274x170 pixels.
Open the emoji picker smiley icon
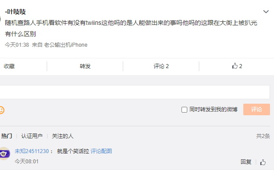pyautogui.click(x=2, y=110)
